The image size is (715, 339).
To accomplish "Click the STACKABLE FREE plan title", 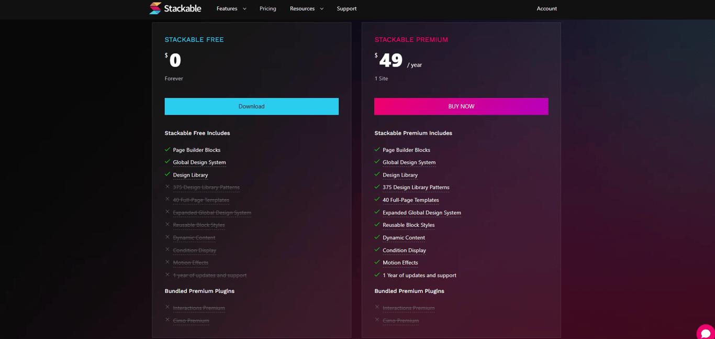I will 194,40.
